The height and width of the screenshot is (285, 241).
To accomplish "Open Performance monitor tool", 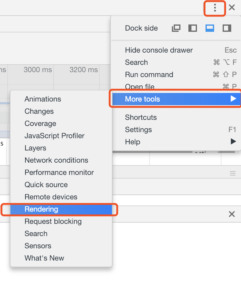I will (59, 172).
